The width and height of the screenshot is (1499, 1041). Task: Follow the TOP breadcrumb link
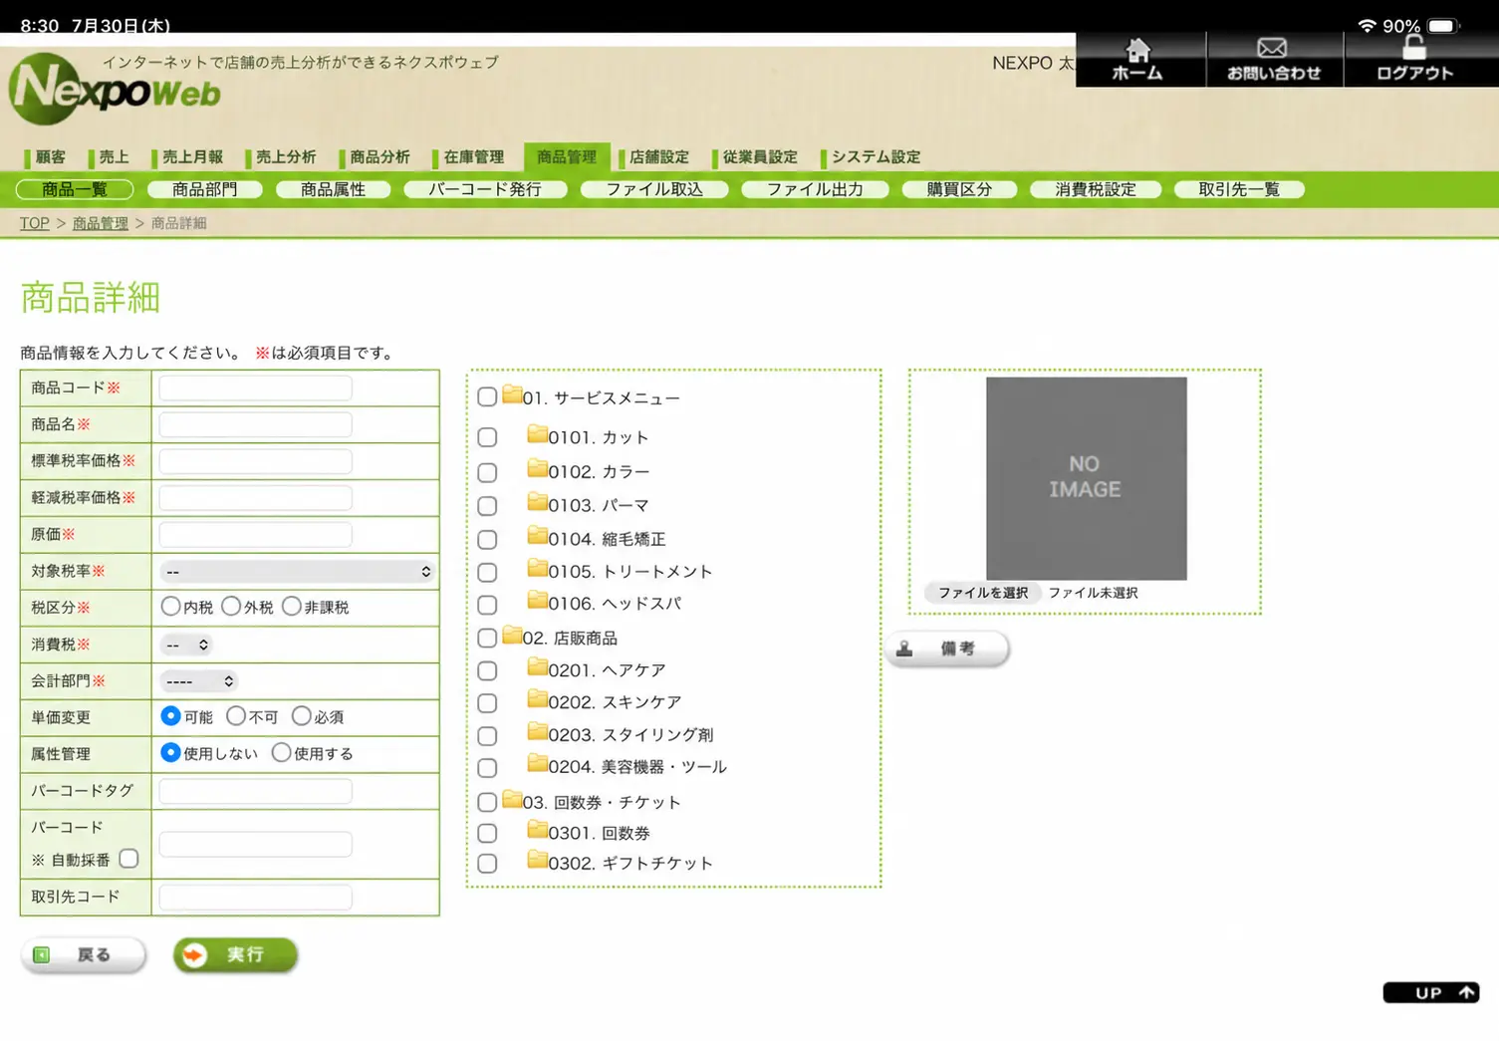pos(34,223)
